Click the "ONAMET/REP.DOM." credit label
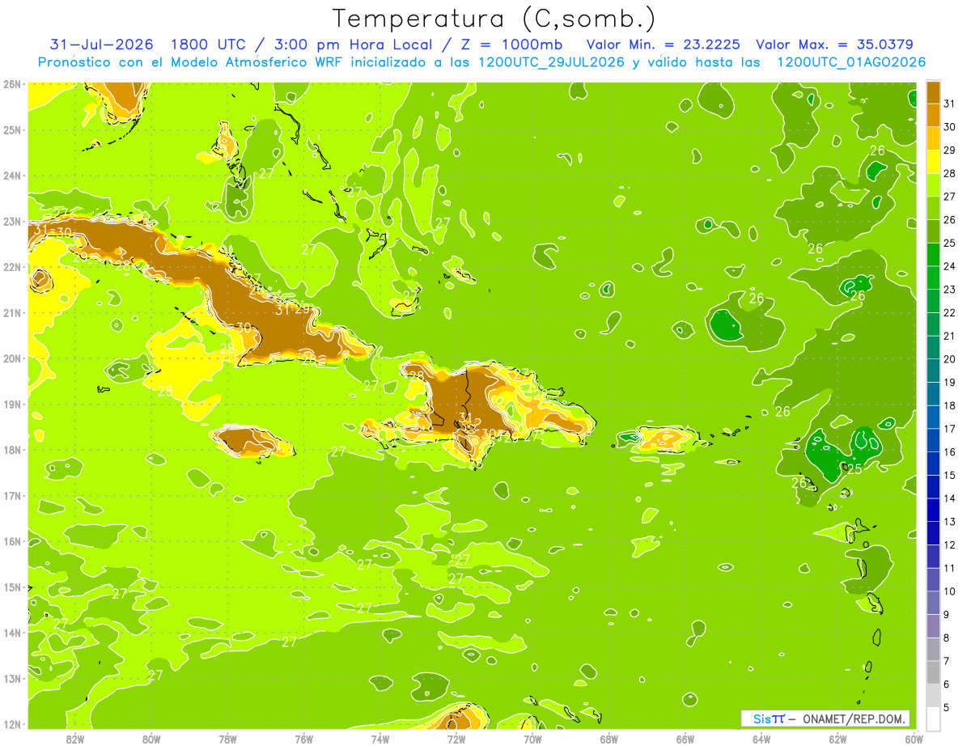This screenshot has width=971, height=750. (854, 718)
